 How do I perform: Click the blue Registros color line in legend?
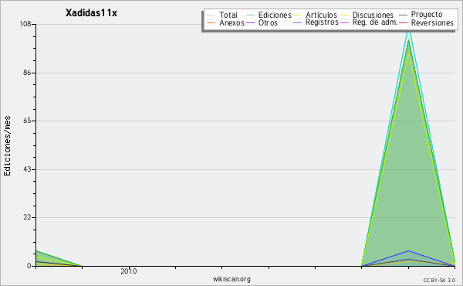click(x=298, y=22)
